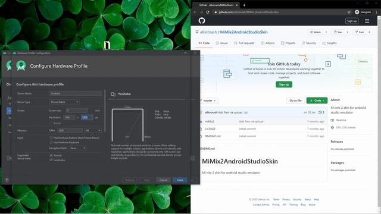Enable Has Hardware Keyboard checkbox
Screen dimensions: 381x214
tap(51, 143)
